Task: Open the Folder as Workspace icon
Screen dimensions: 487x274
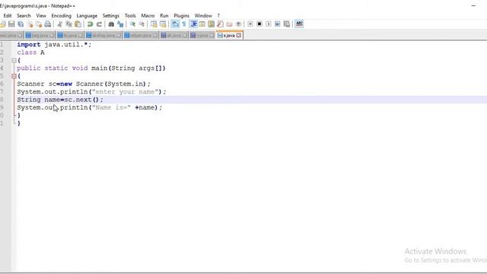Action: (x=229, y=24)
